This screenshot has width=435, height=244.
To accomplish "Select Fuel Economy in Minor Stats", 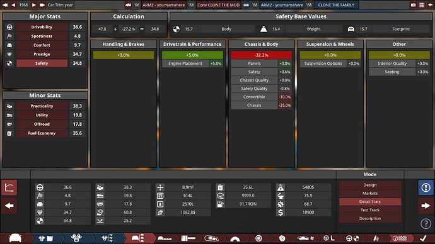I will tap(42, 133).
